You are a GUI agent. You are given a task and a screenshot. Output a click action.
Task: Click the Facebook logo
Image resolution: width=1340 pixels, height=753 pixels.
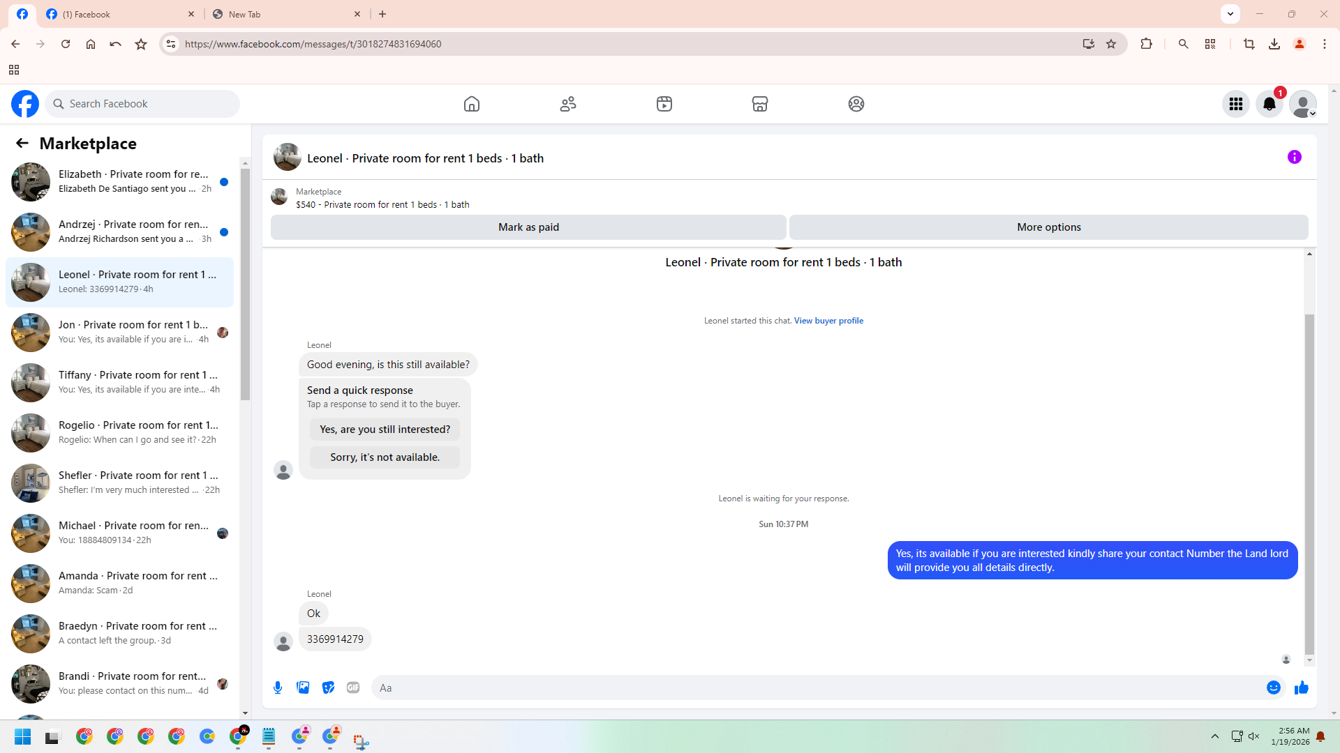coord(25,104)
